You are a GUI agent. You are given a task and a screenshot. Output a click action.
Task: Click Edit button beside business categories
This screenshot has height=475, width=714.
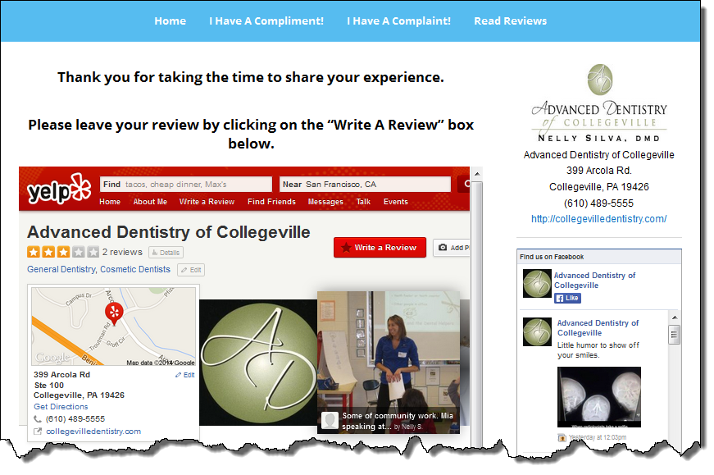191,270
